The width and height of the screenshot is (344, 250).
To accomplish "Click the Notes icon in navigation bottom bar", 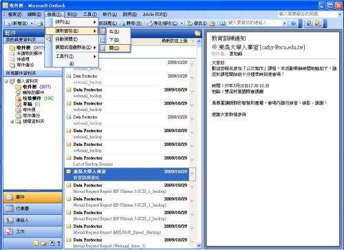I will [x=36, y=243].
